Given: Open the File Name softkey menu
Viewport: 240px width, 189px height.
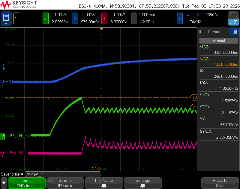Looking at the screenshot, I should [x=104, y=183].
